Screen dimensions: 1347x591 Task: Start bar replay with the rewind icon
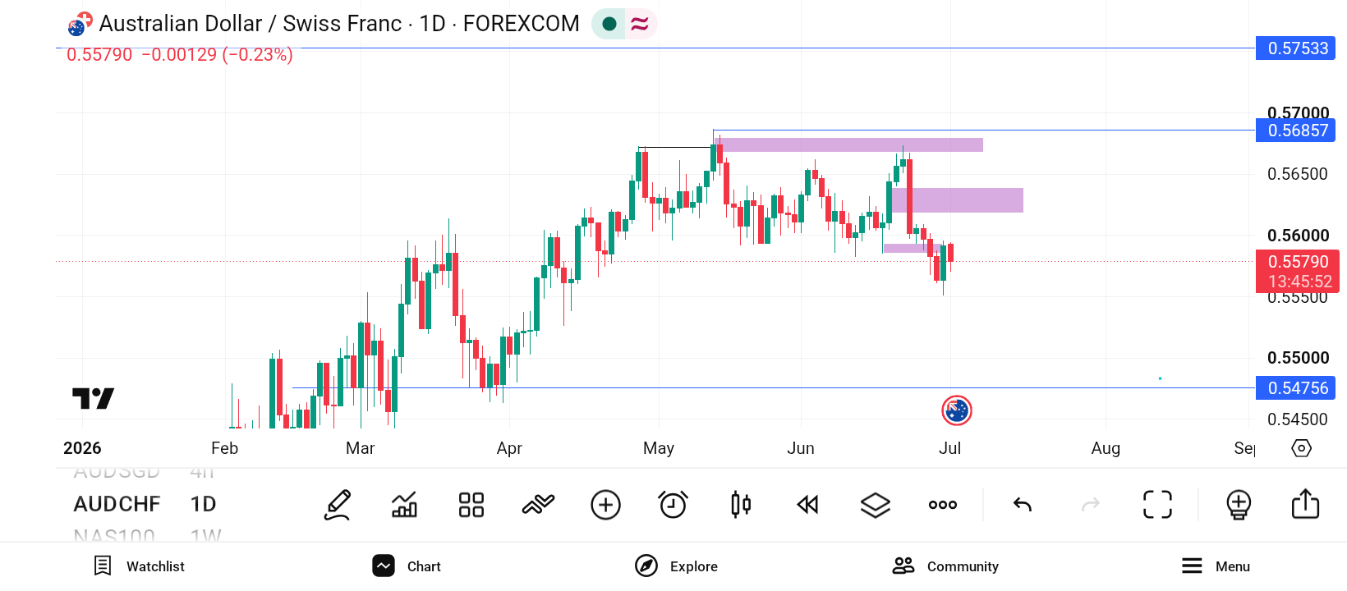click(x=808, y=505)
